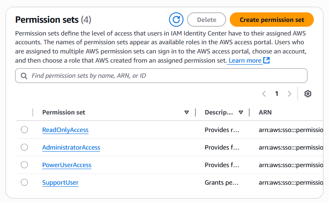The image size is (329, 203).
Task: Select the SupportUser radio button
Action: pos(24,182)
